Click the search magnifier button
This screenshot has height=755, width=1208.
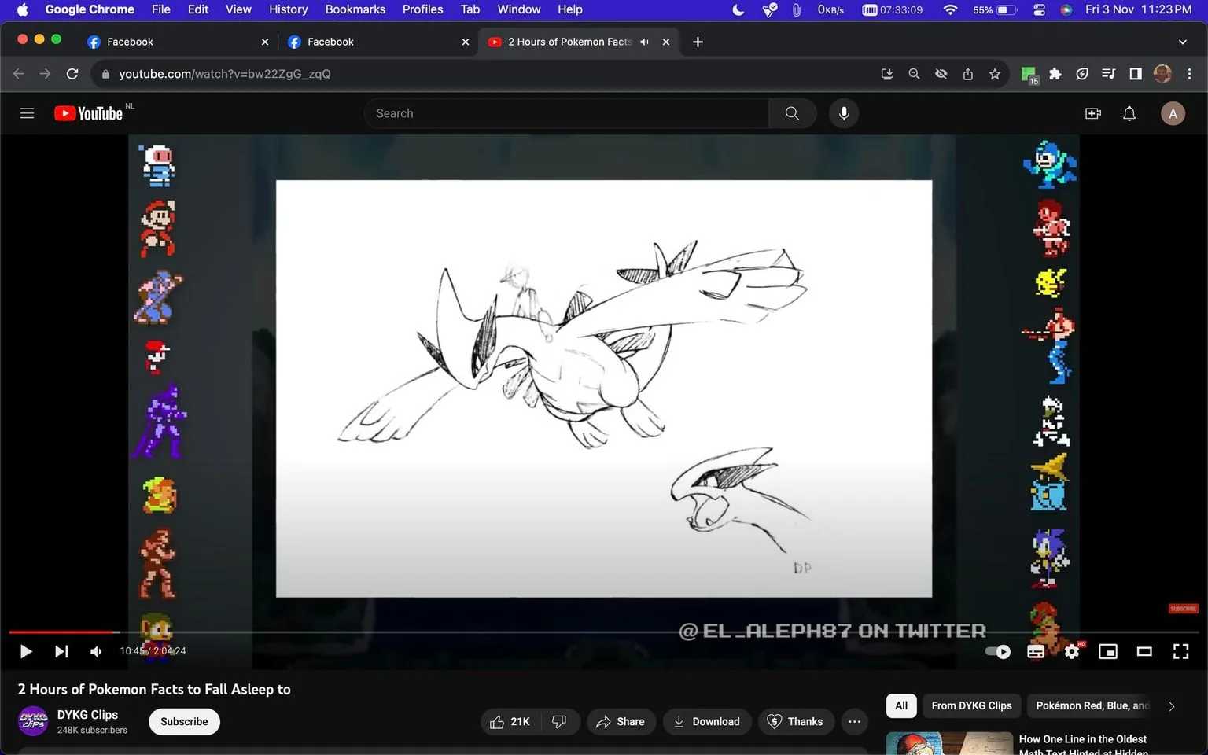coord(792,113)
